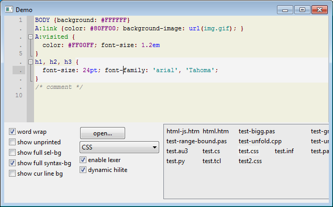The image size is (333, 207).
Task: Turn off dynamic hilite
Action: click(83, 170)
